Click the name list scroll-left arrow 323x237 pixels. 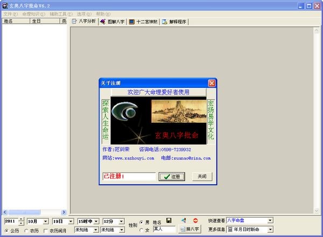[x=5, y=212]
